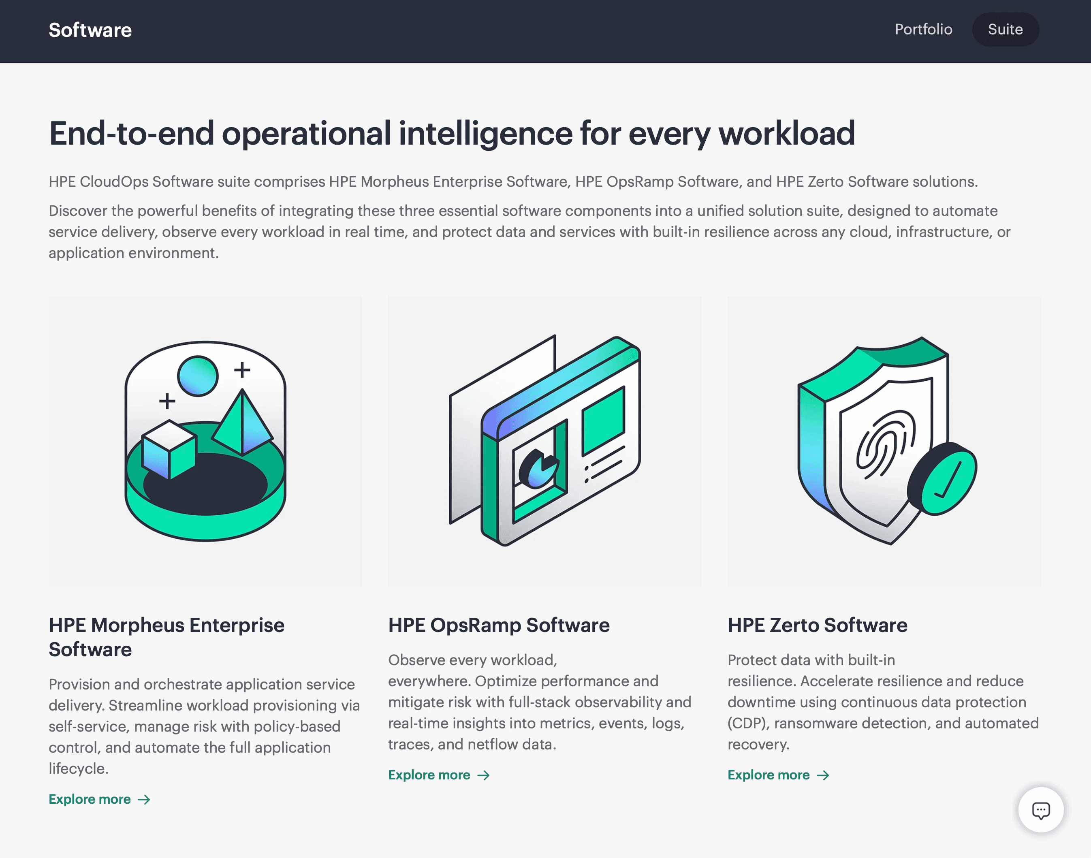Click the description 'Observe every workload, everywhere'
Screen dimensions: 1091x858
coord(540,702)
